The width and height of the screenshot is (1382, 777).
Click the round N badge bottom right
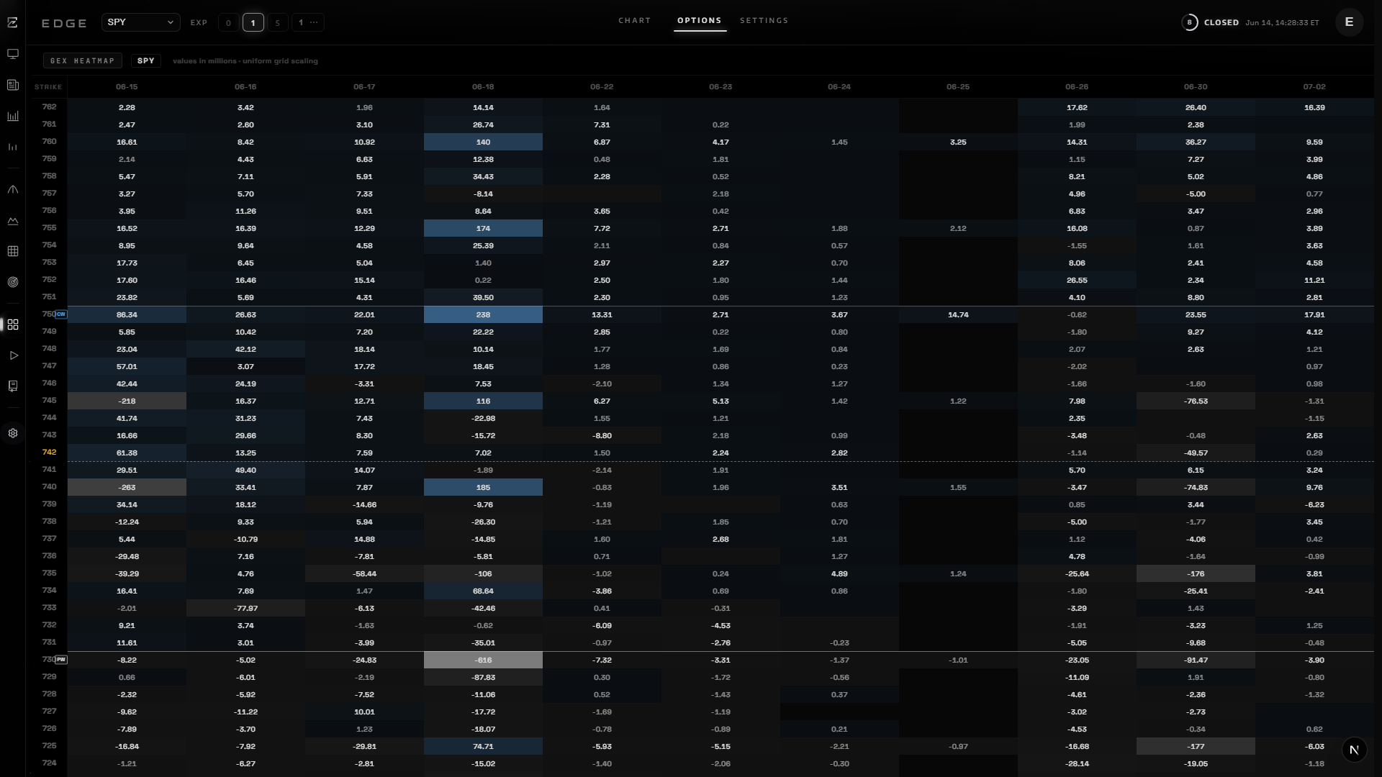click(1354, 750)
